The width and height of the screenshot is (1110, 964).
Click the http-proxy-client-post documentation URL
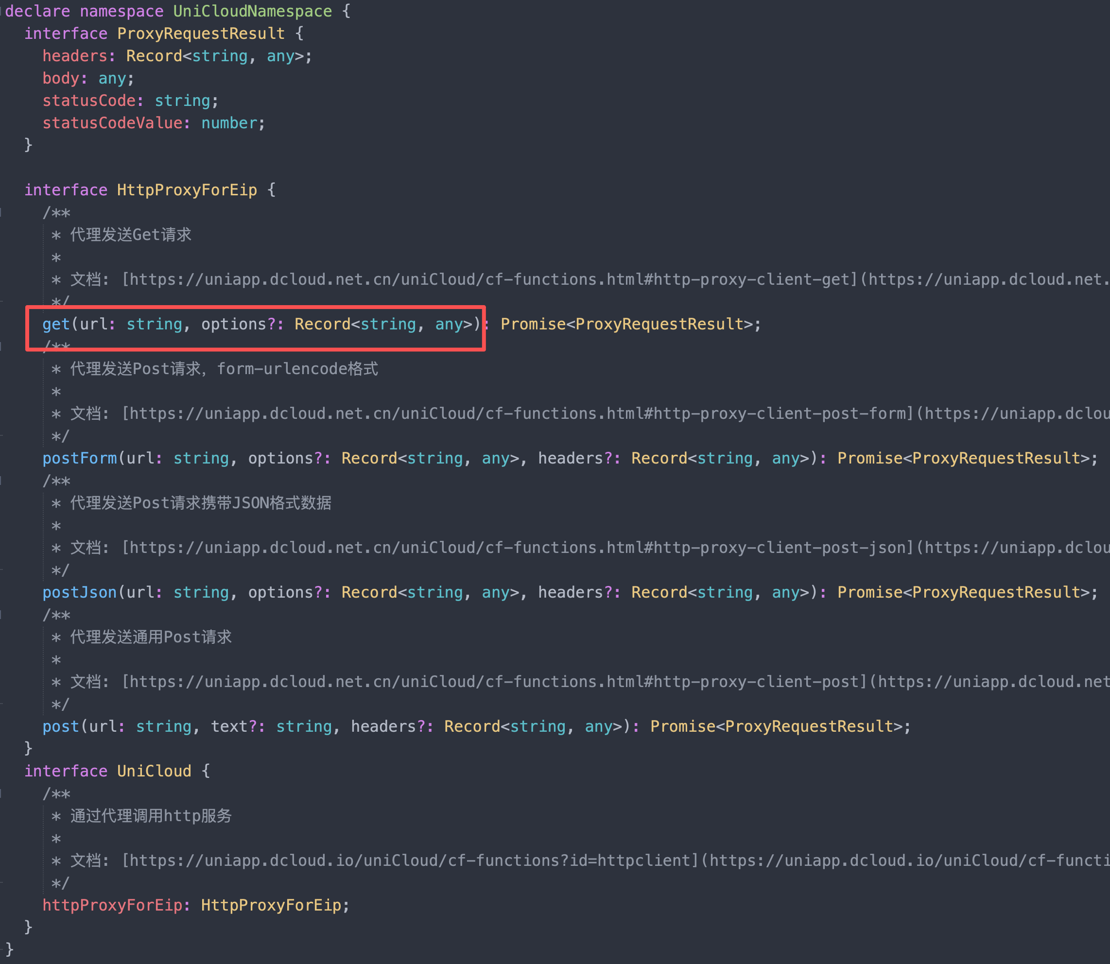click(x=498, y=682)
